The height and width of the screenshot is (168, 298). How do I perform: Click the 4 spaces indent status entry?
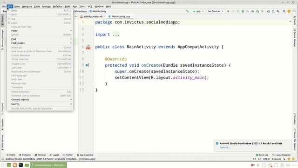pos(276,159)
